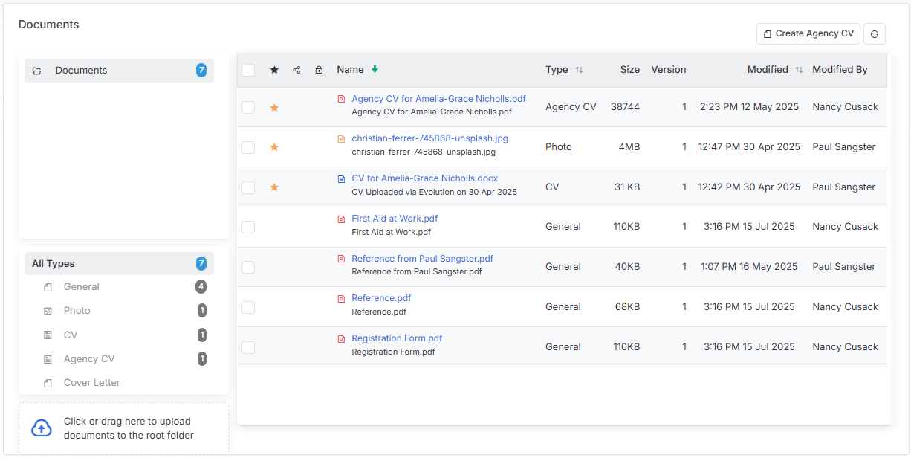Click the lock column header icon
Viewport: 911px width, 458px height.
click(319, 70)
